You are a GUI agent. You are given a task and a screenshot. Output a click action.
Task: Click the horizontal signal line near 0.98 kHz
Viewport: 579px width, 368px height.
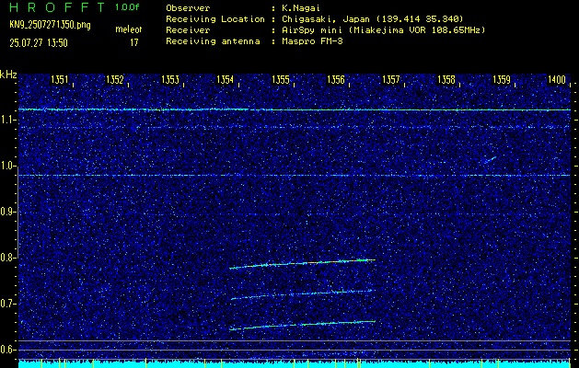[x=295, y=176]
